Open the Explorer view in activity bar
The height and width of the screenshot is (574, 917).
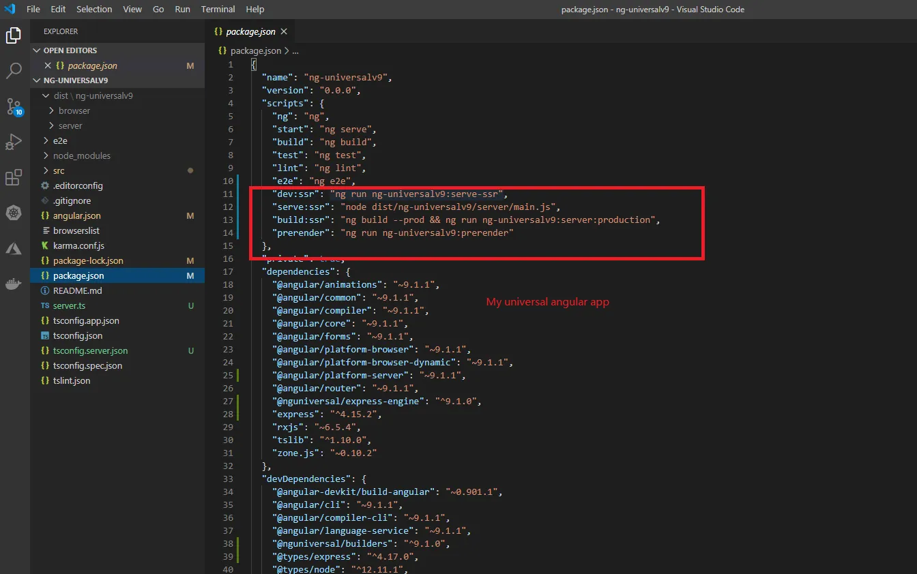(x=14, y=35)
